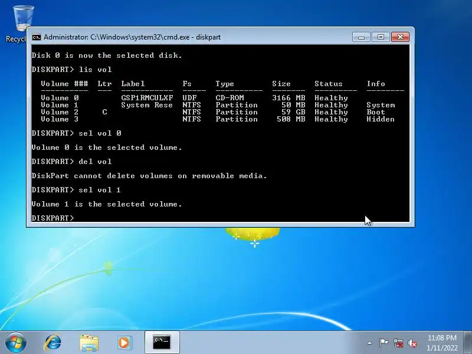Click the 'DiskPart cannot delete volumes on removable media.' message
This screenshot has width=472, height=354.
[x=149, y=176]
